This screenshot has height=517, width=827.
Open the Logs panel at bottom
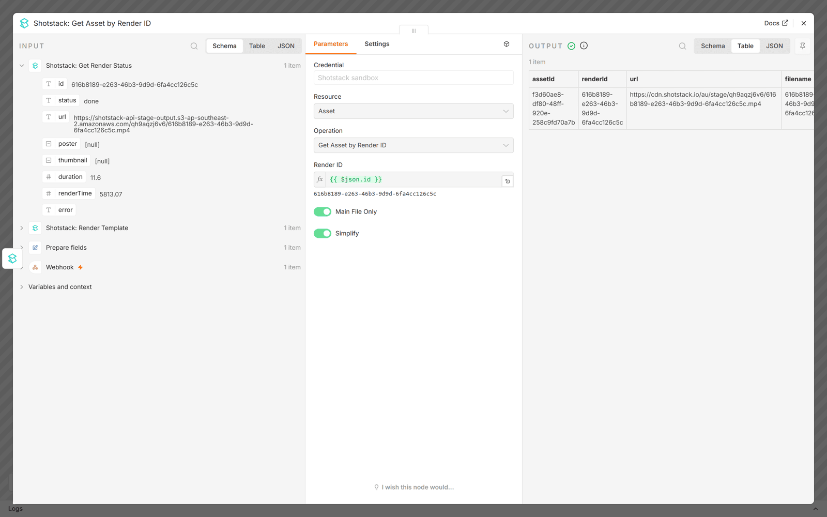pos(16,509)
